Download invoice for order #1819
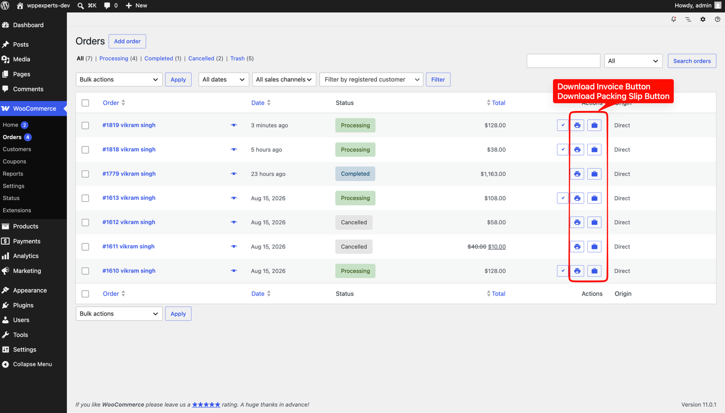The image size is (725, 413). point(577,125)
